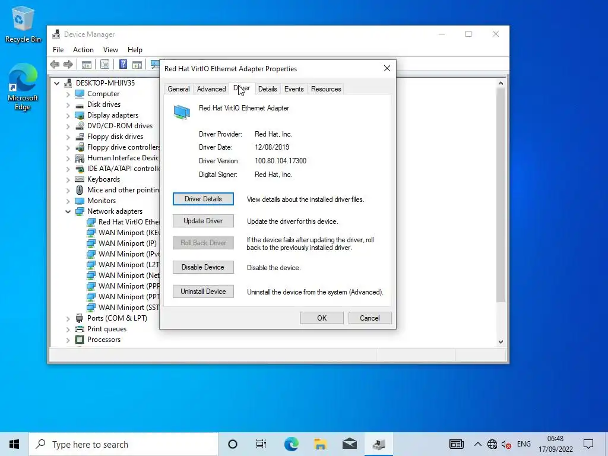Open the Help menu
The image size is (608, 456).
(x=135, y=50)
